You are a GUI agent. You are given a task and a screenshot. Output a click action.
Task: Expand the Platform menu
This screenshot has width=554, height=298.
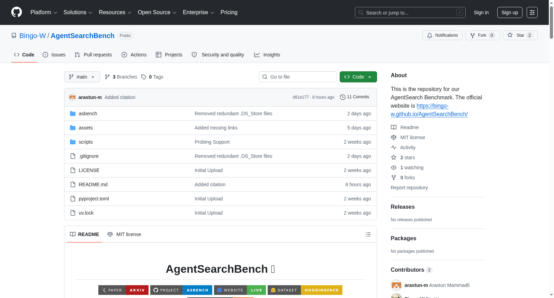tap(44, 12)
